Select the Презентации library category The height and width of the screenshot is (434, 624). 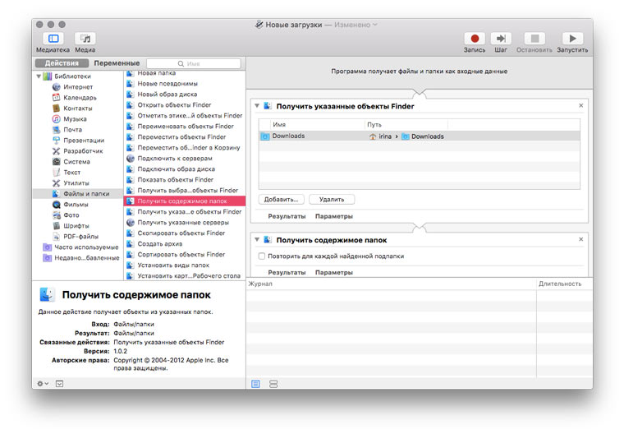[84, 141]
